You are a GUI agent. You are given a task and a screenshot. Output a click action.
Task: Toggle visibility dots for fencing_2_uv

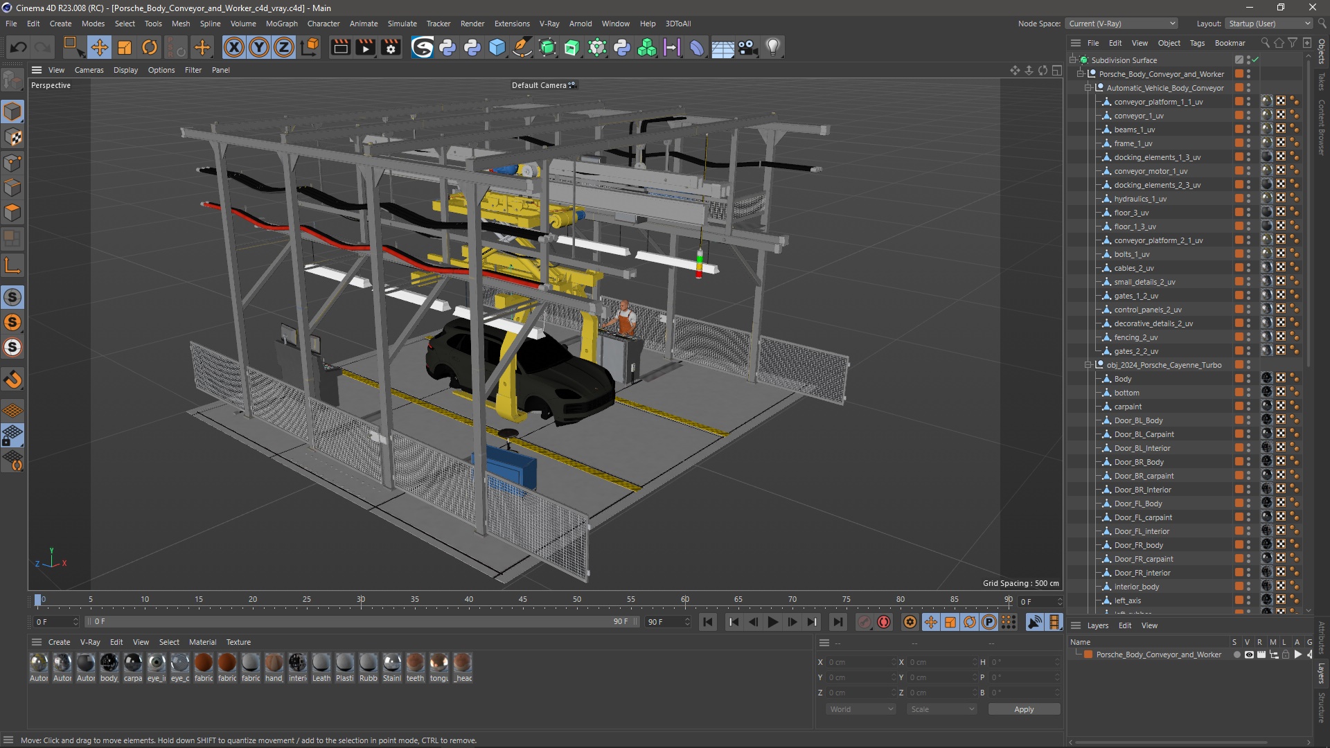1249,337
